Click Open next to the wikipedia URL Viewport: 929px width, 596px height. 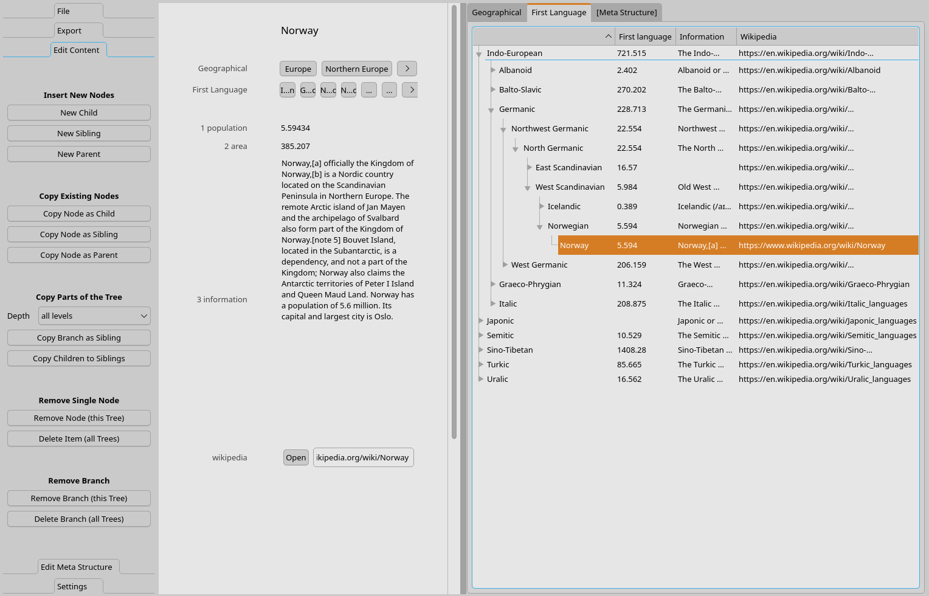tap(296, 458)
